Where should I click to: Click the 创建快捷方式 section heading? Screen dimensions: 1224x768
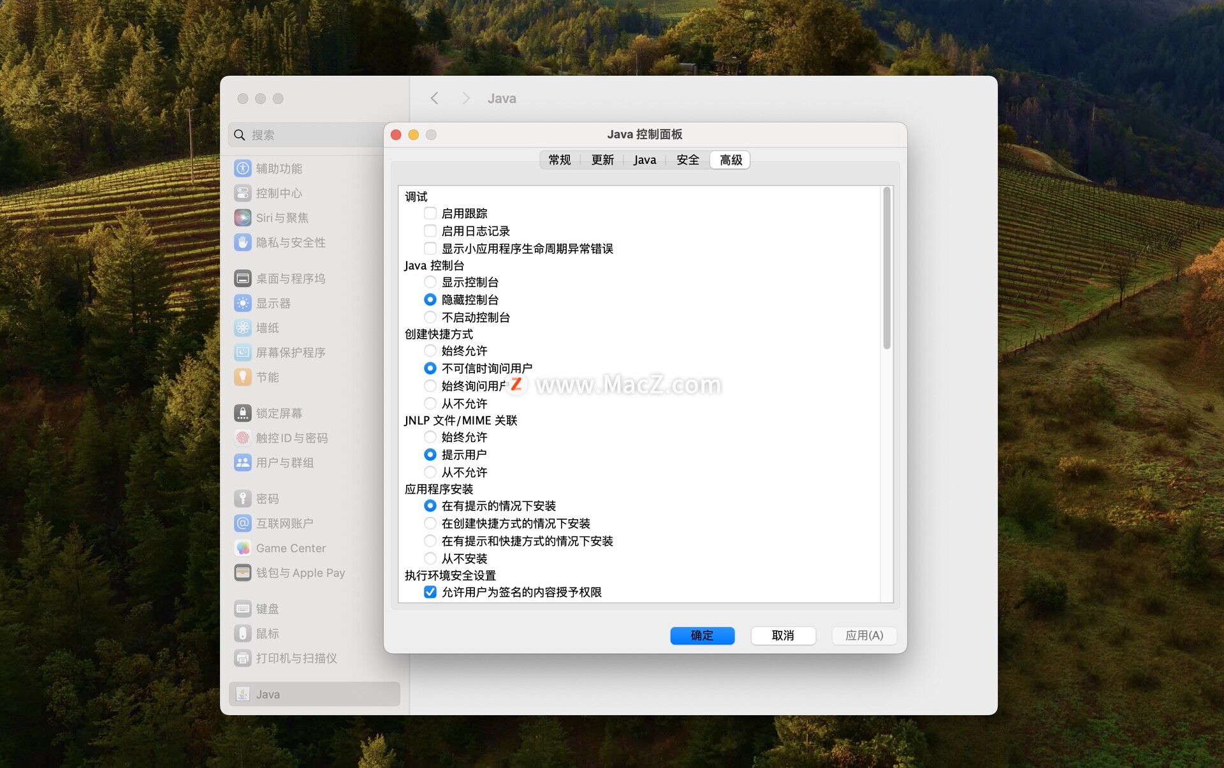(x=439, y=334)
